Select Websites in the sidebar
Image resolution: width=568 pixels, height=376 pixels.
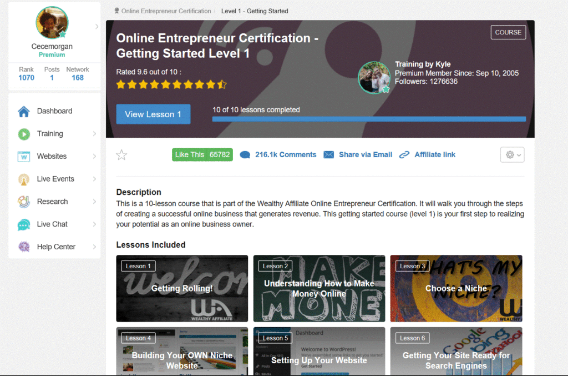click(52, 156)
